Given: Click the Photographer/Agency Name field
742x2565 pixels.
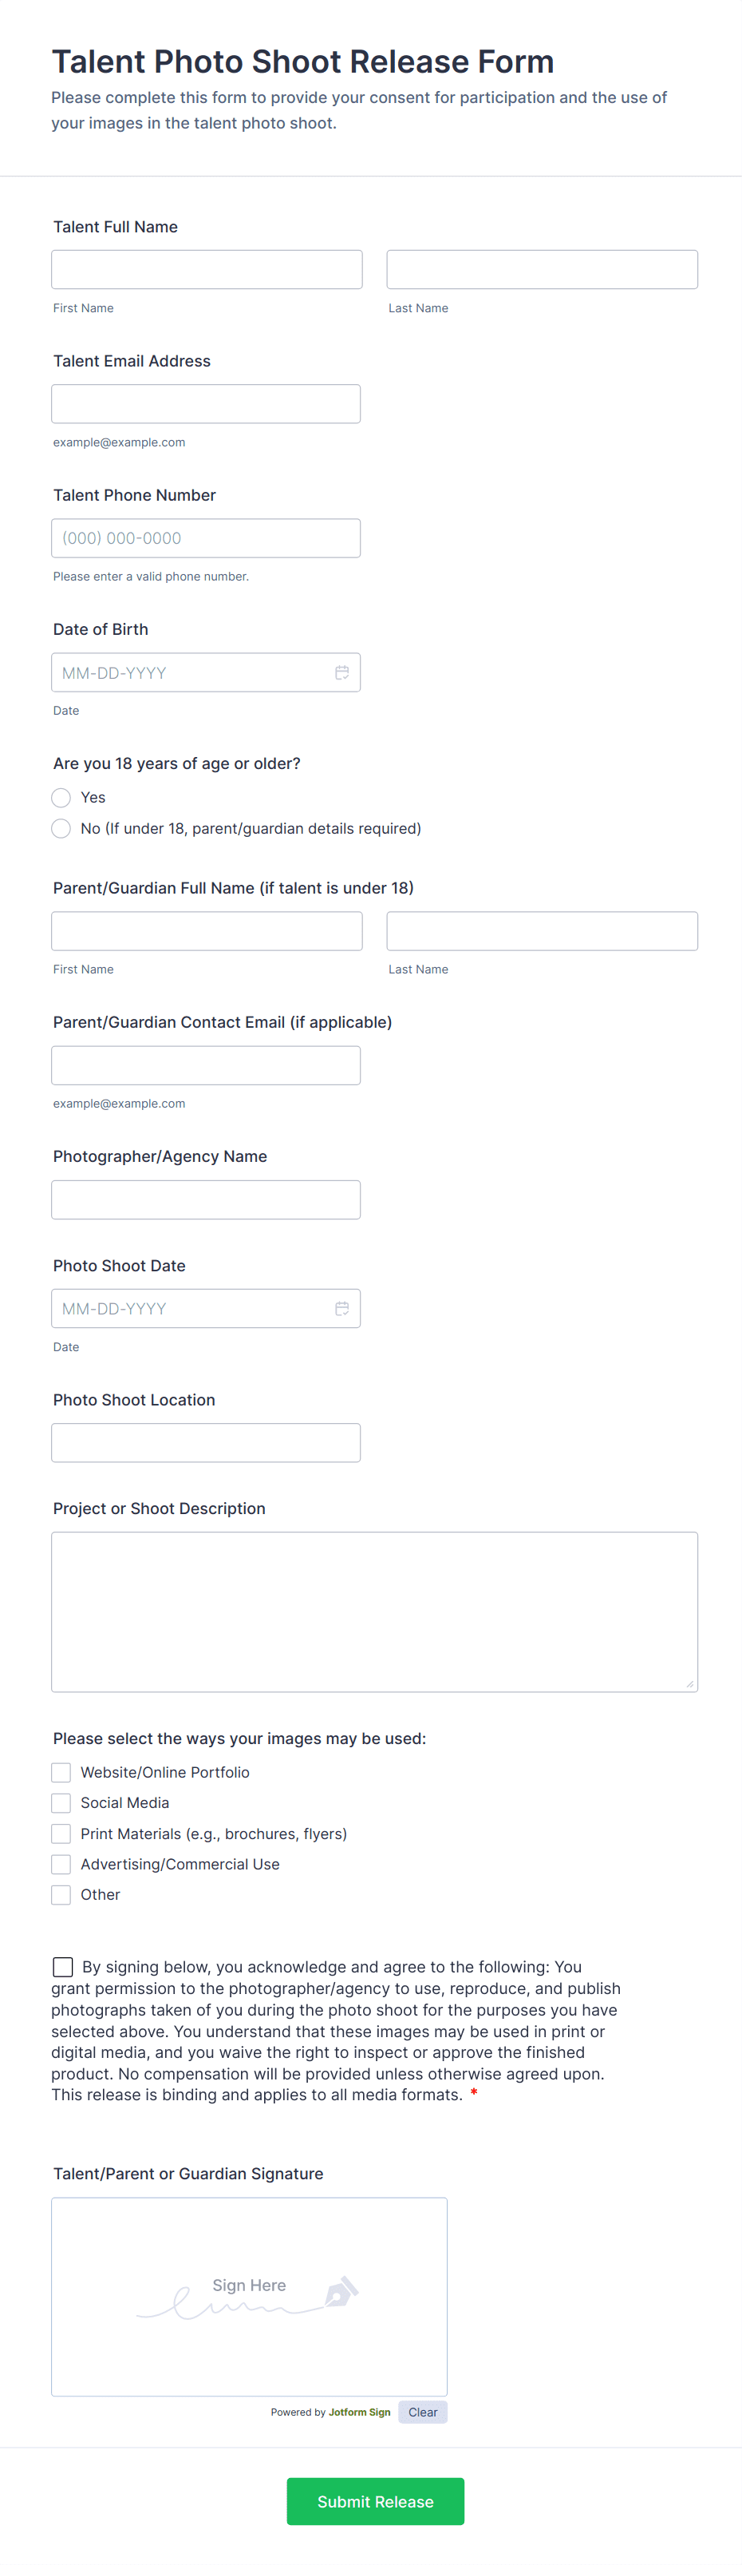Looking at the screenshot, I should [x=206, y=1200].
